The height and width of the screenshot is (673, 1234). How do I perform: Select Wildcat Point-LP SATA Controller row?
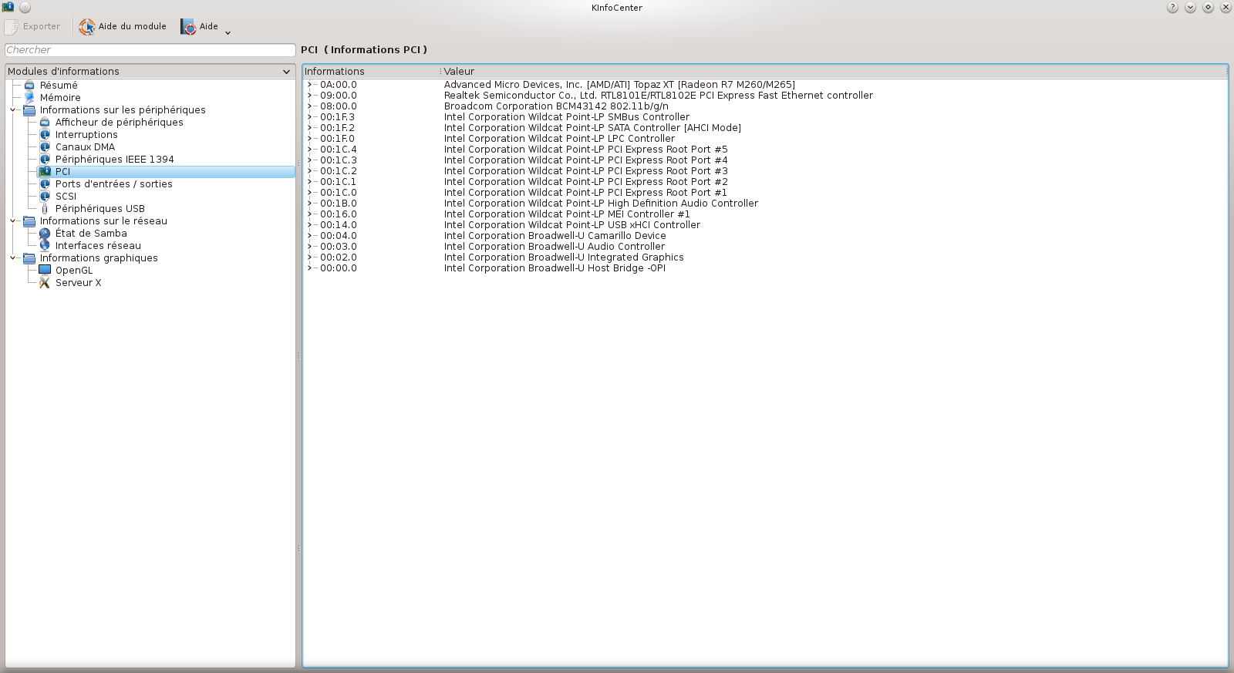[592, 128]
